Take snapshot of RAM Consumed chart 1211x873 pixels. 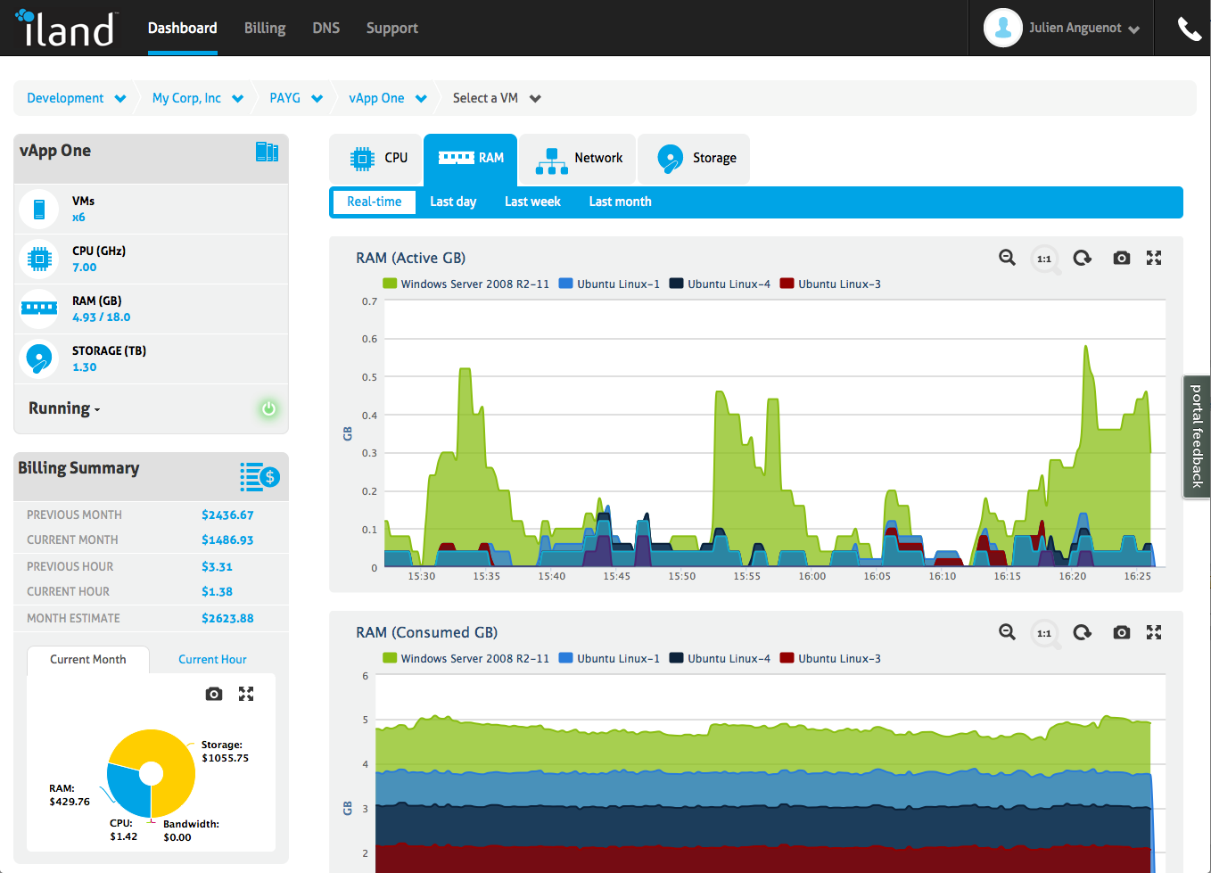click(1122, 632)
